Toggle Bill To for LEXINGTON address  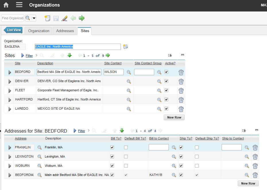click(112, 157)
